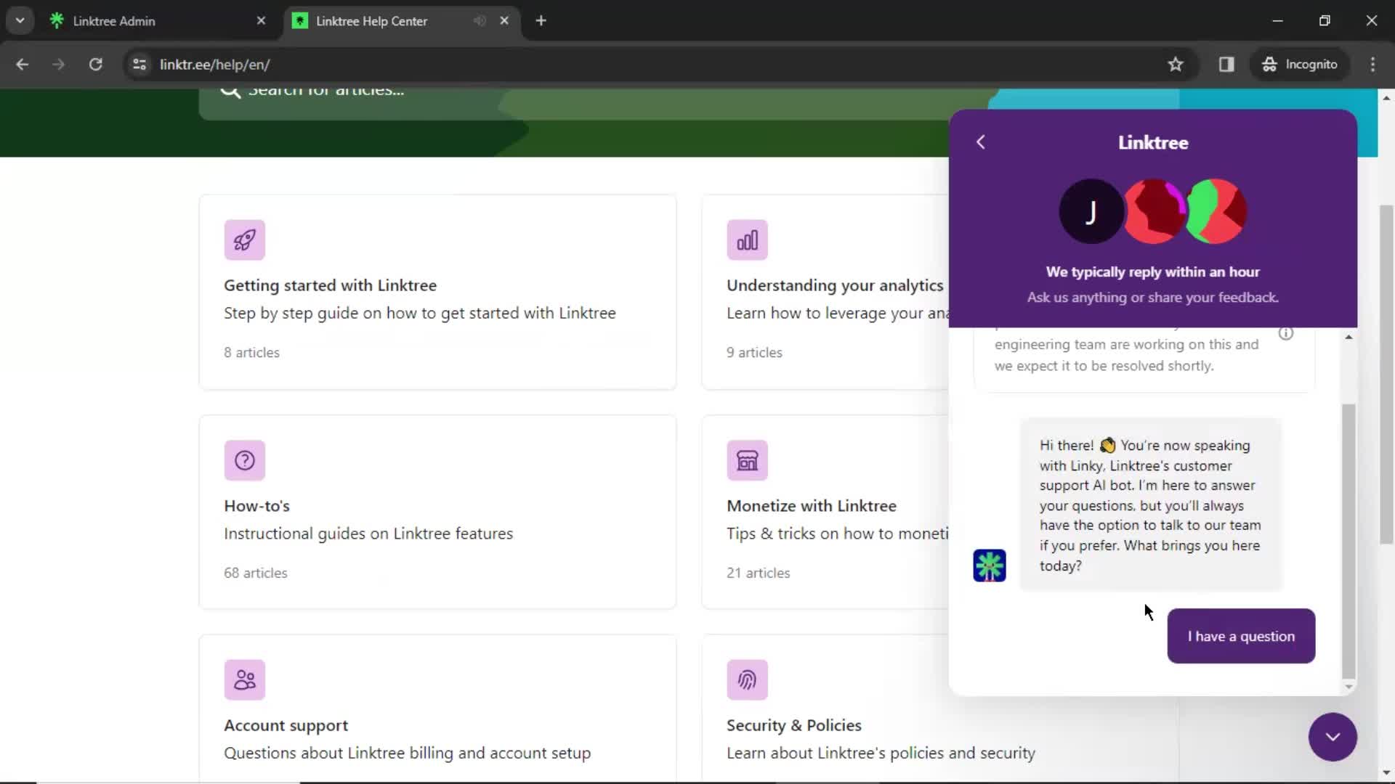The width and height of the screenshot is (1395, 784).
Task: Open the browser side panel
Action: click(x=1226, y=64)
